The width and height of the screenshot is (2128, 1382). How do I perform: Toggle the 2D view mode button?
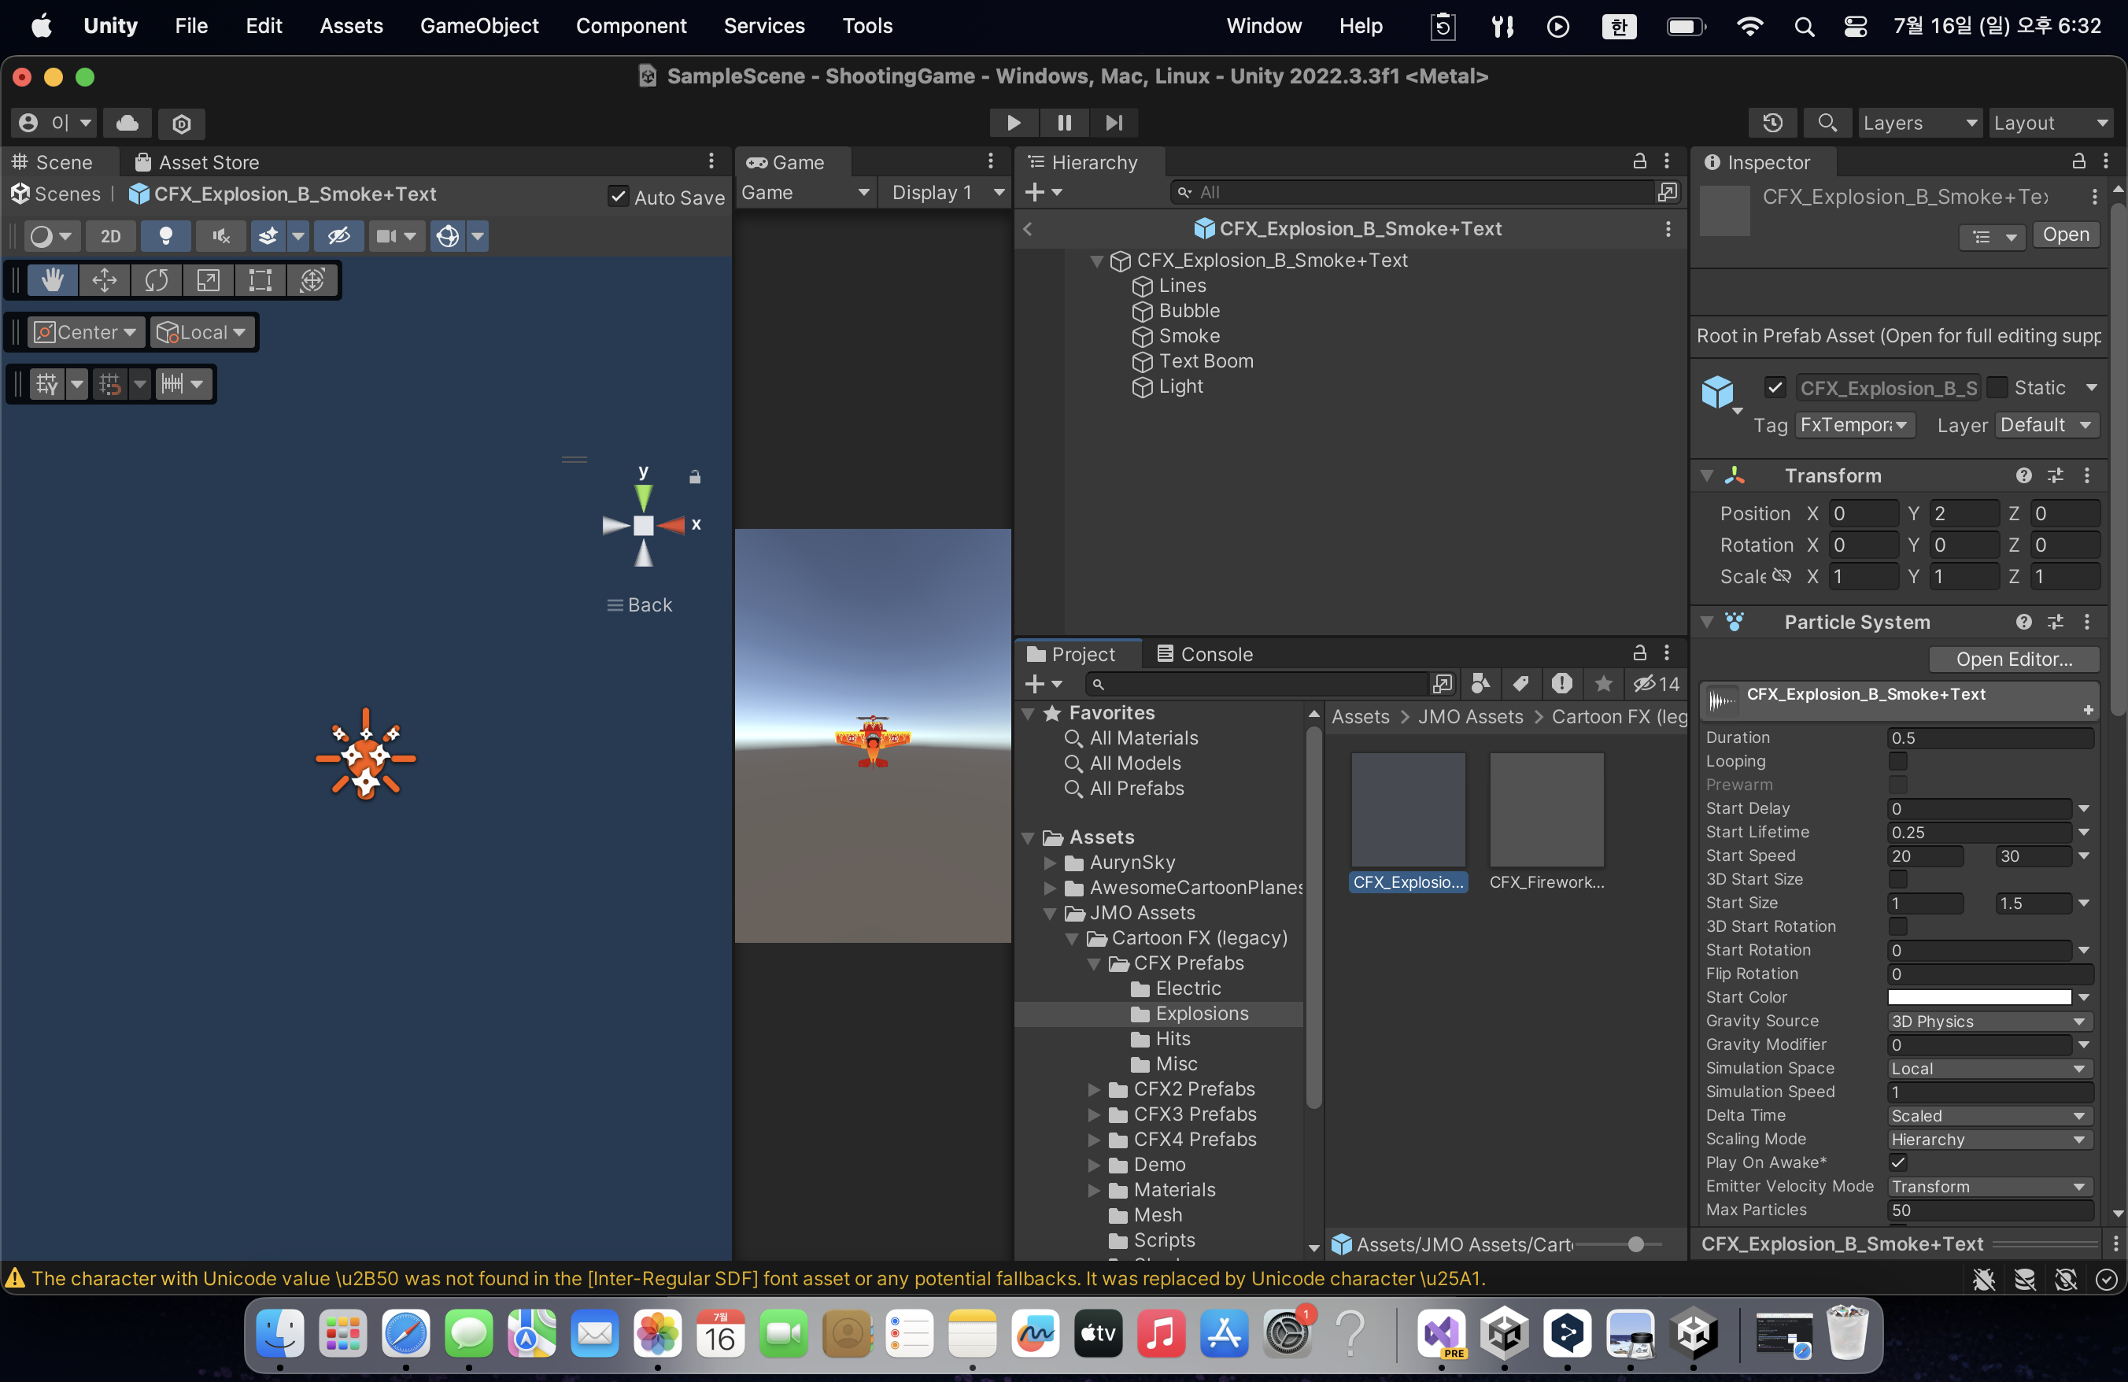tap(111, 236)
